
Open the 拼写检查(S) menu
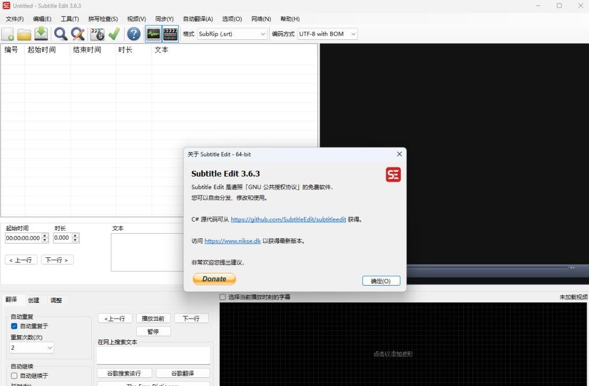103,19
